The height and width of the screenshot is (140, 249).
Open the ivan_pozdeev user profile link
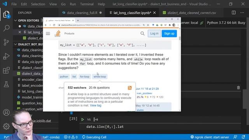144,93
